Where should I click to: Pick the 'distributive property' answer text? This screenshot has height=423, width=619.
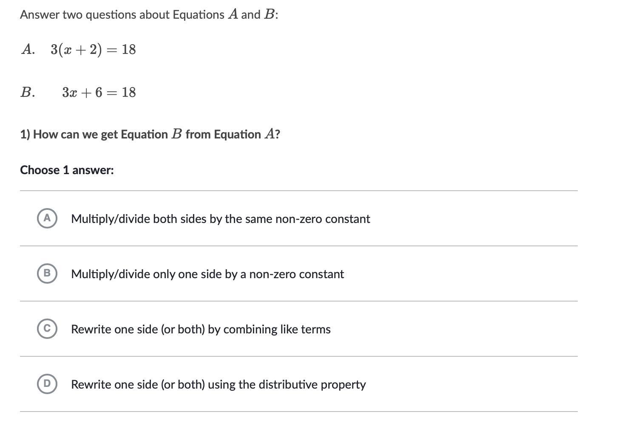218,384
